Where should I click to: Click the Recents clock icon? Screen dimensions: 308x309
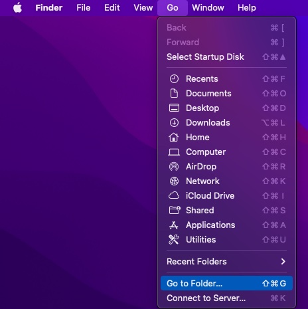click(x=174, y=79)
